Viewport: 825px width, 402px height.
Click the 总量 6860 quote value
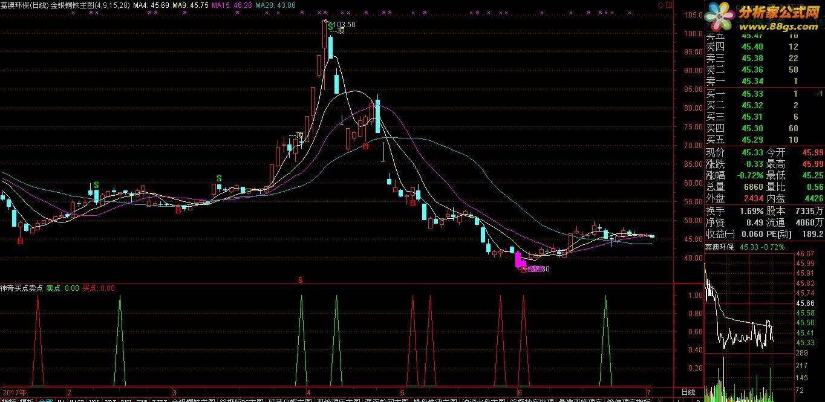point(754,187)
